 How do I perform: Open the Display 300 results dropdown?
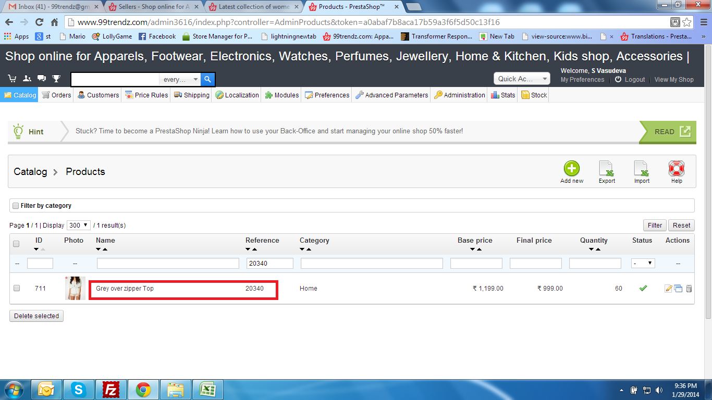pos(78,226)
